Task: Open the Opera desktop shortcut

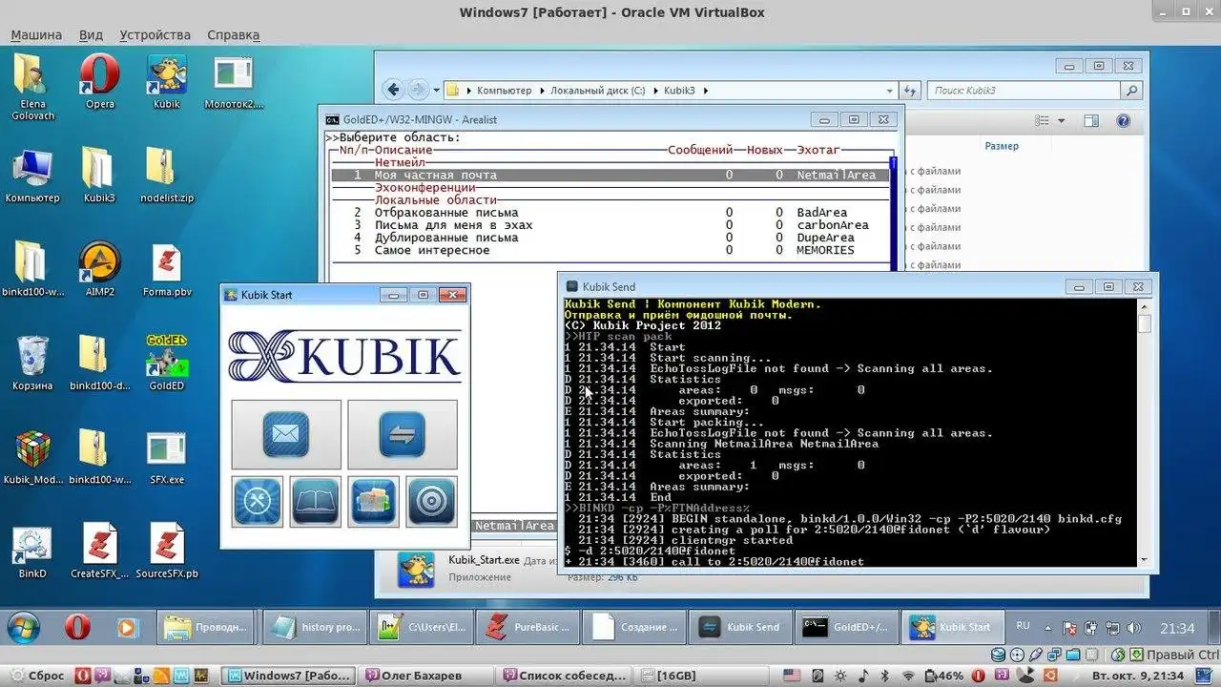Action: (x=99, y=81)
